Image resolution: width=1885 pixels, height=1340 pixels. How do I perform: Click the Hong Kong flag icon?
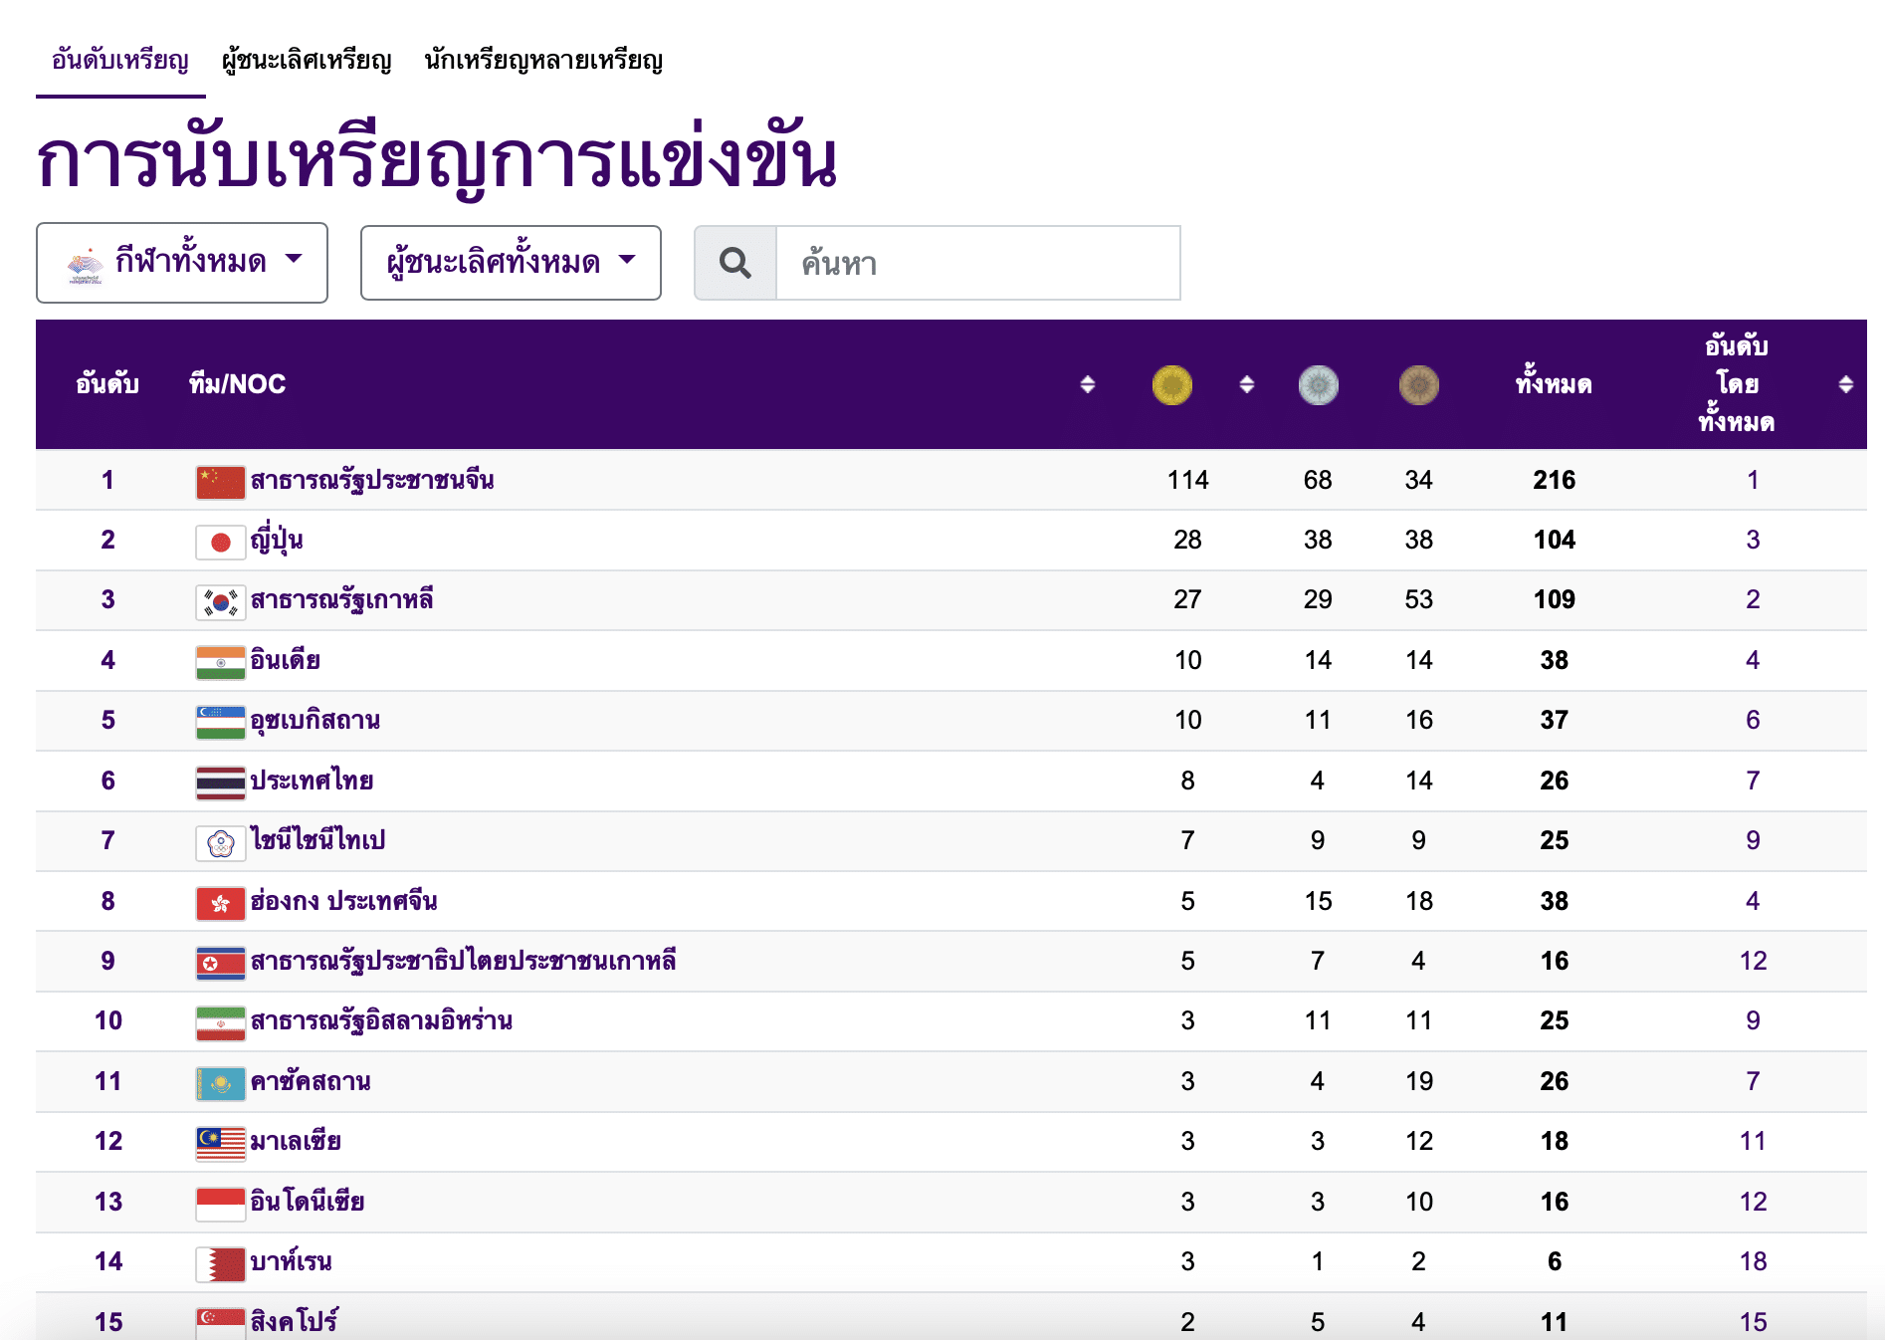point(220,901)
